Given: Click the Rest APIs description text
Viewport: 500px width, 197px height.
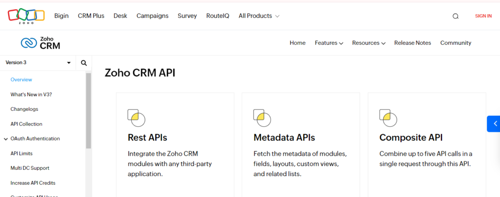Looking at the screenshot, I should 169,164.
